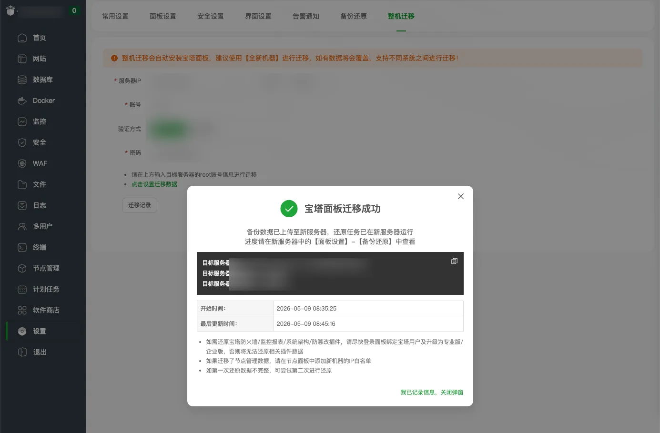Open the Docker whale icon
The image size is (660, 433).
click(x=22, y=101)
